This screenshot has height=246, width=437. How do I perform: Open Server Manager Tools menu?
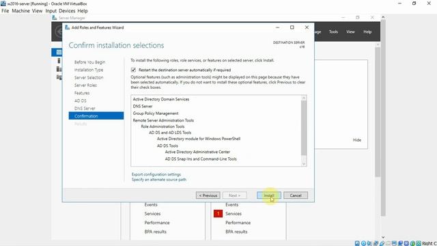[333, 32]
